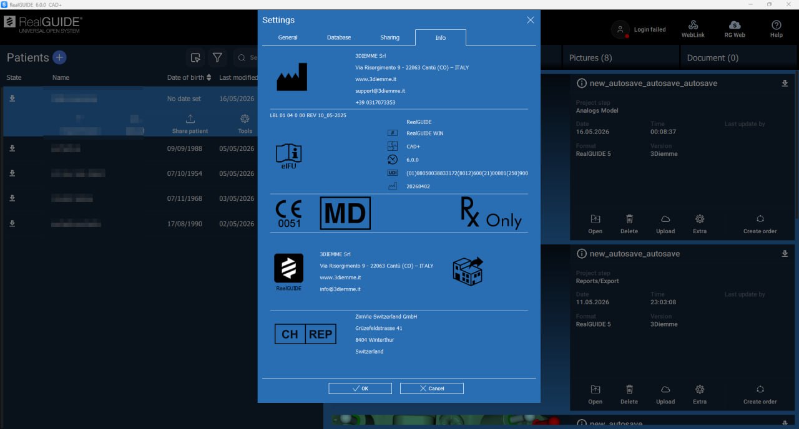Select the Info tab
This screenshot has width=799, height=429.
(441, 37)
